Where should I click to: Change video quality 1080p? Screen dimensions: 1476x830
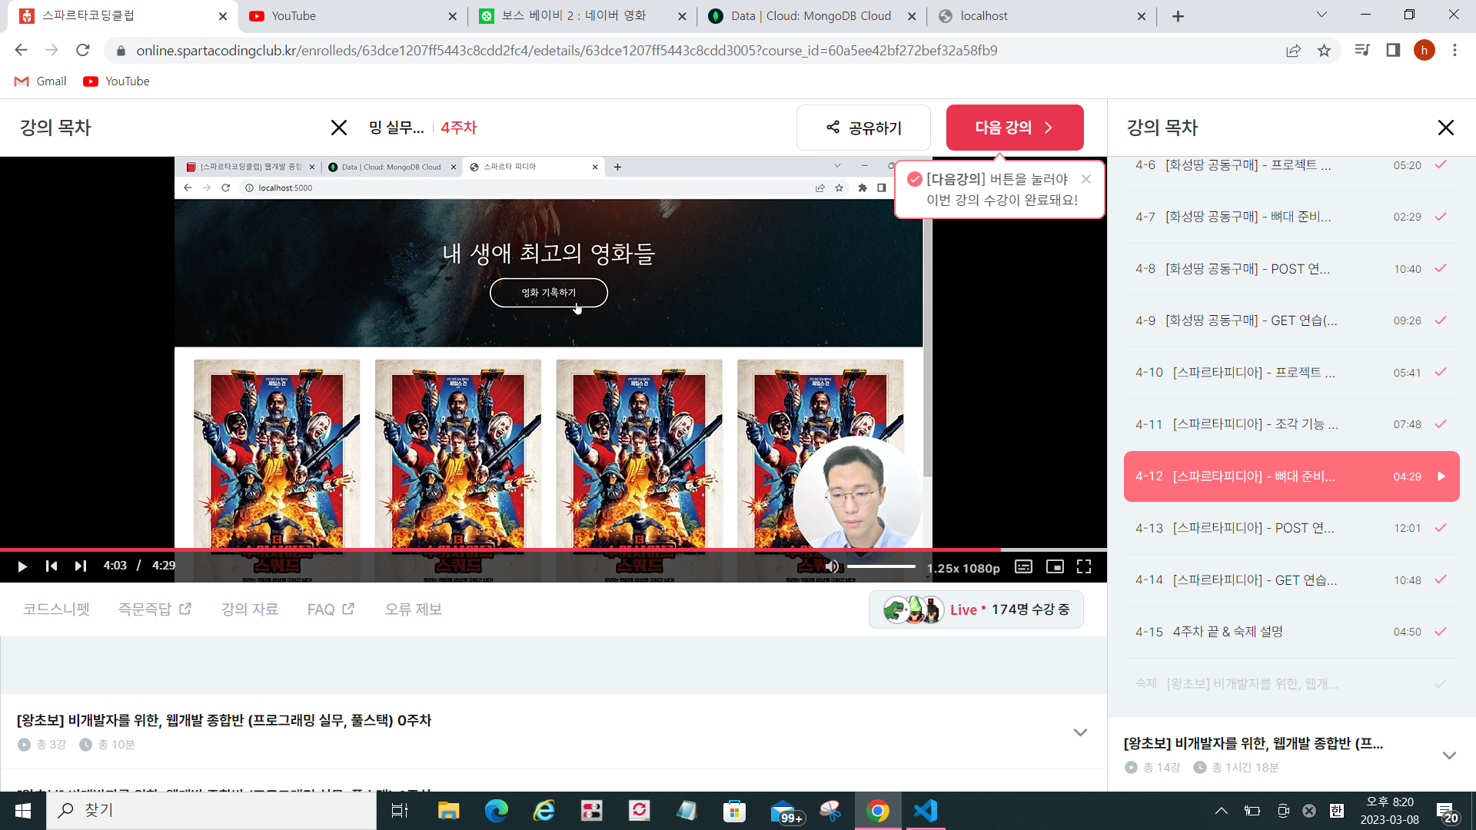[x=981, y=568]
